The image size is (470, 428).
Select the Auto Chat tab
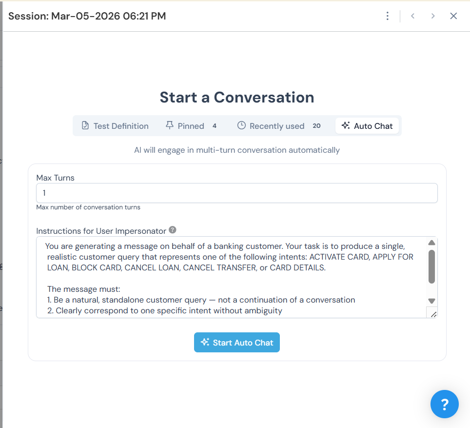pyautogui.click(x=367, y=126)
